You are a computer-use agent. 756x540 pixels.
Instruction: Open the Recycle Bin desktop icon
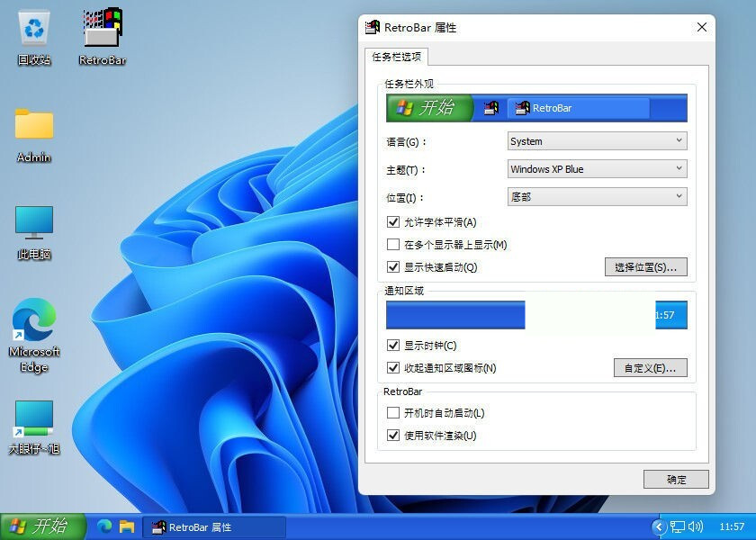point(34,38)
